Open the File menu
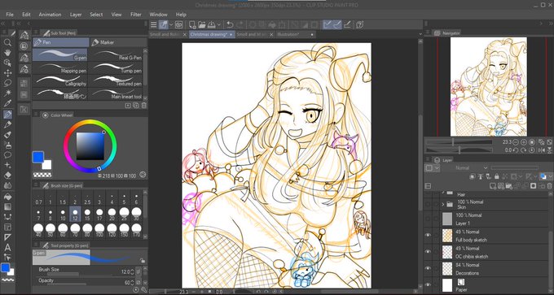 pos(10,15)
